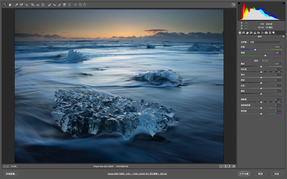The width and height of the screenshot is (287, 179).
Task: Click the 打开对象 button
Action: [x=244, y=174]
